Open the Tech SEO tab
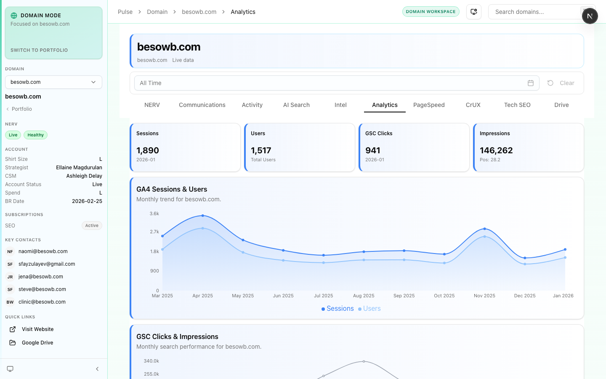 pos(517,105)
